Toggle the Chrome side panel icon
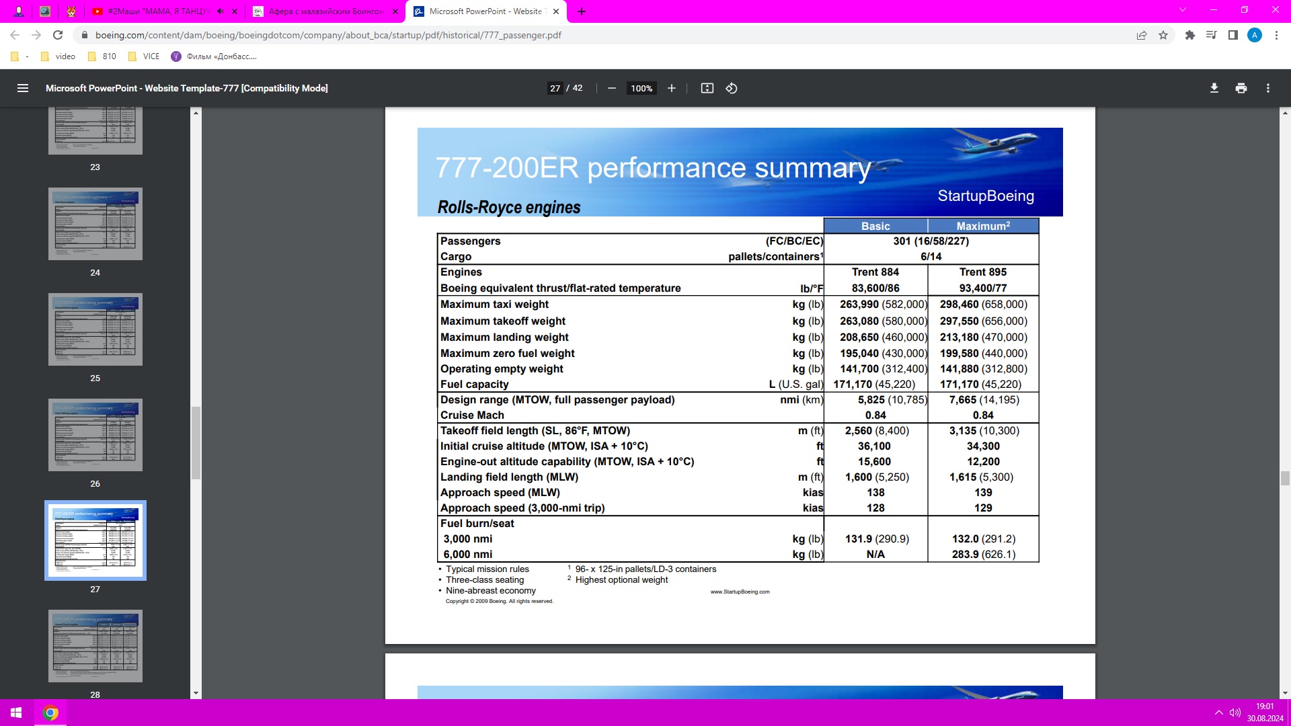The image size is (1291, 726). 1233,35
